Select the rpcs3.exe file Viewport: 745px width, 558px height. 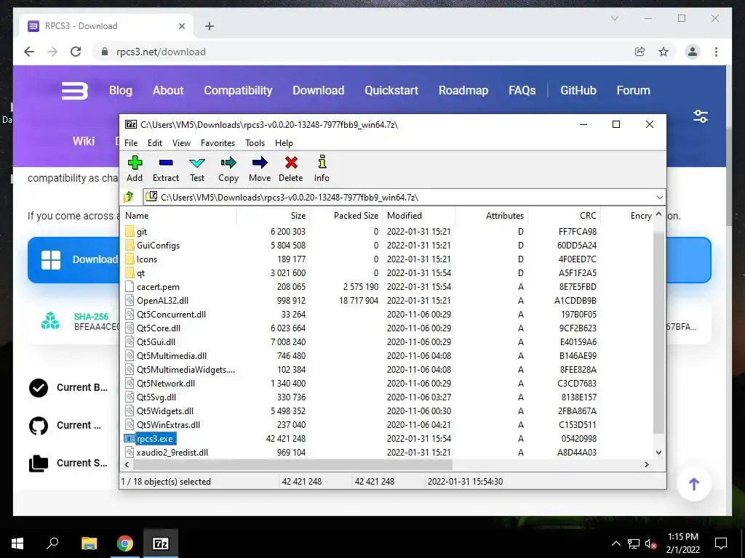(x=150, y=438)
